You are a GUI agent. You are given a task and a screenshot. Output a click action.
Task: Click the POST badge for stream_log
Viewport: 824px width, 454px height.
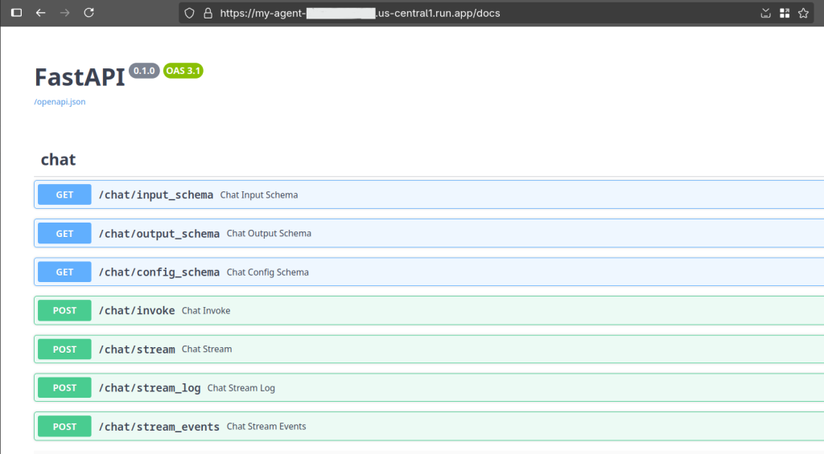click(64, 388)
